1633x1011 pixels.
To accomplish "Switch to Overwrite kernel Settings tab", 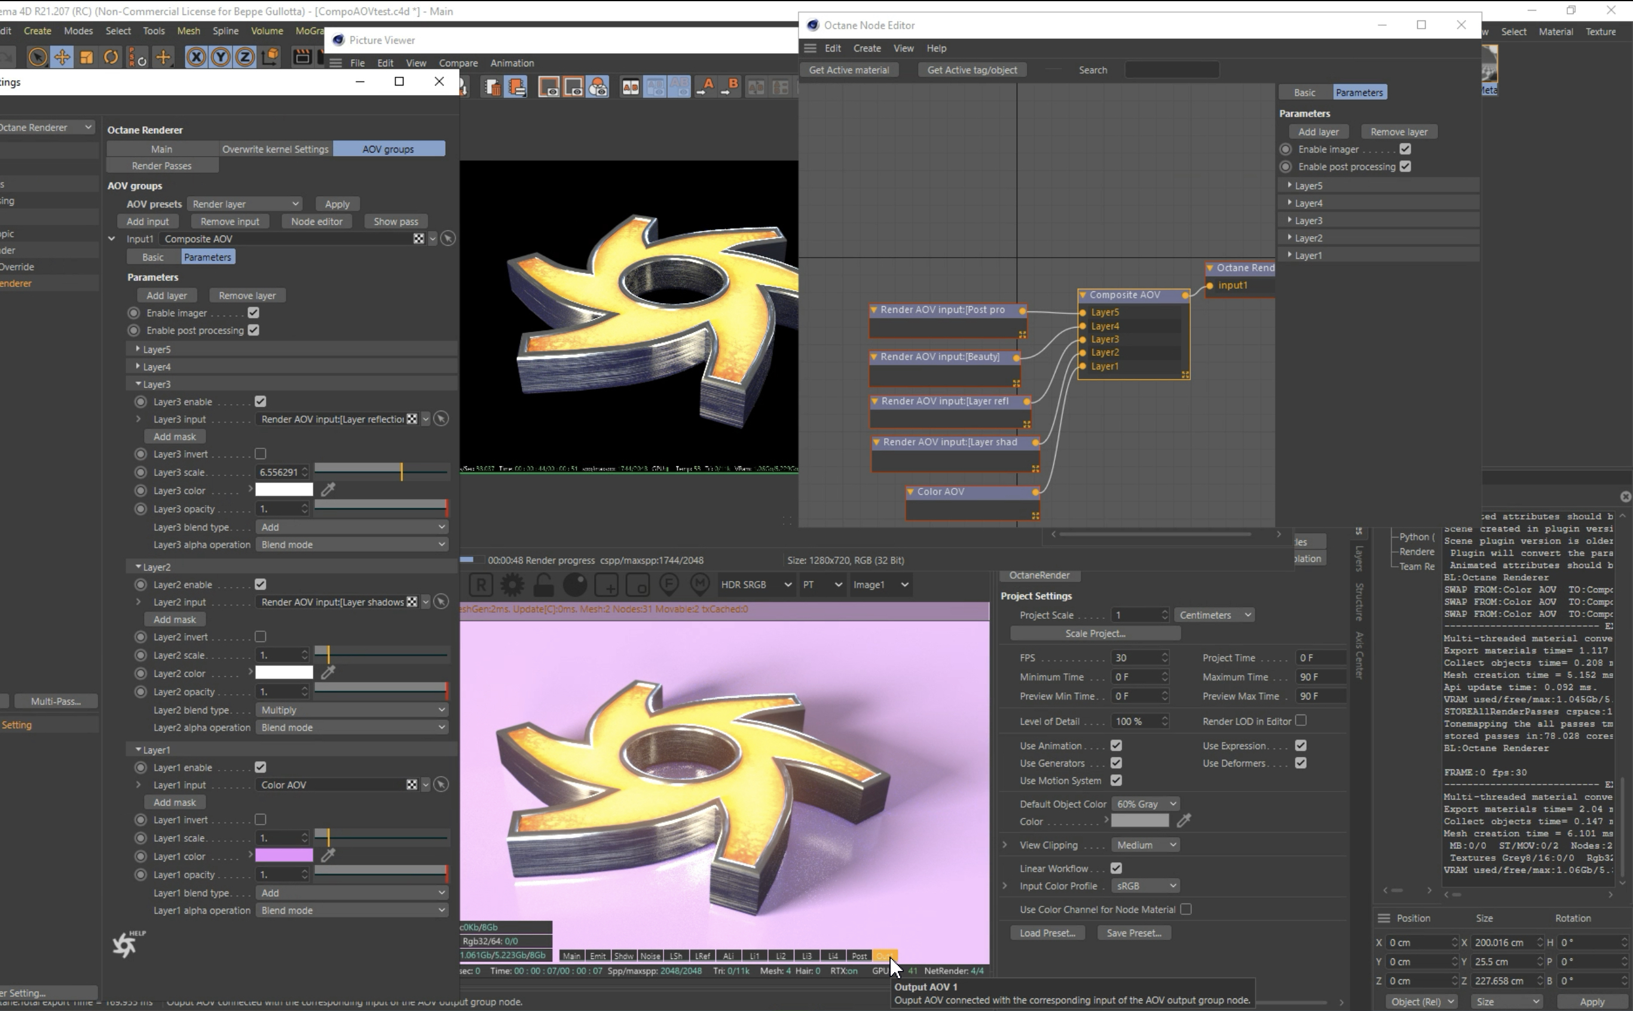I will [x=275, y=149].
